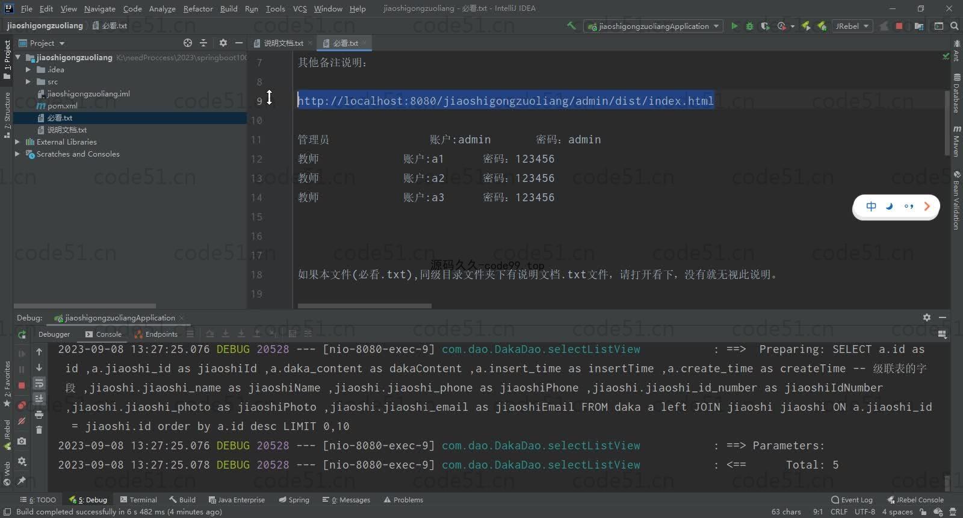Screen dimensions: 963x518
Task: Open the File menu
Action: 26,8
